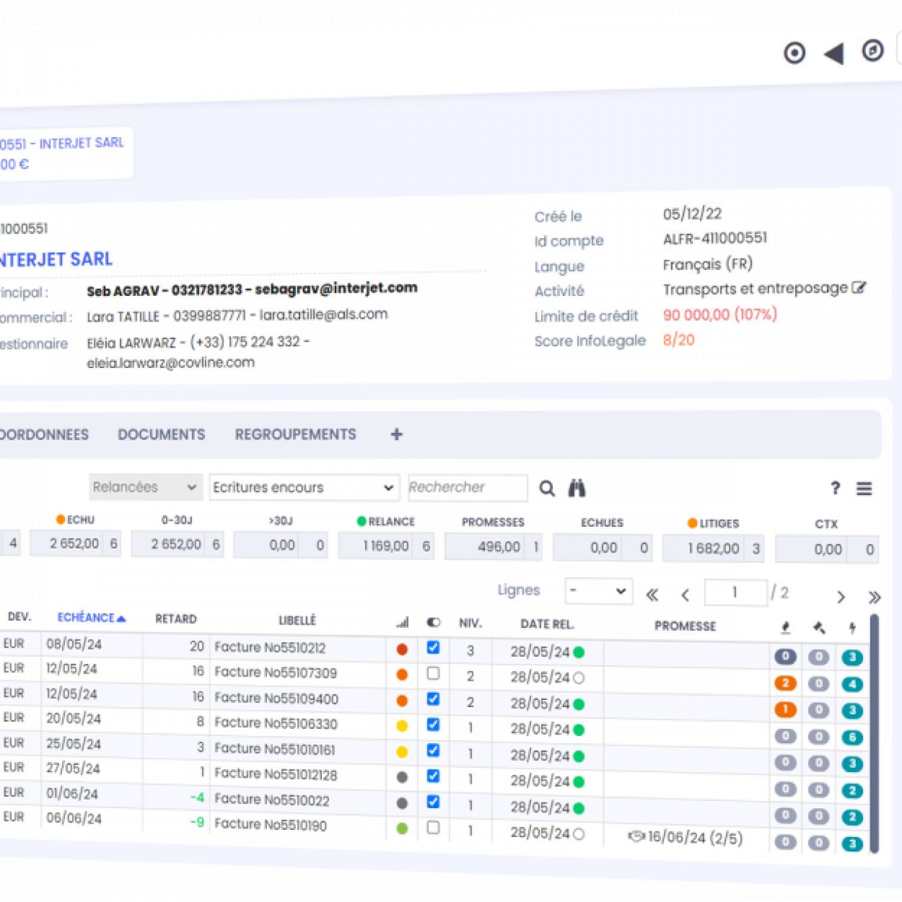902x902 pixels.
Task: Click the green status dot on Facture No5510190
Action: click(x=402, y=829)
